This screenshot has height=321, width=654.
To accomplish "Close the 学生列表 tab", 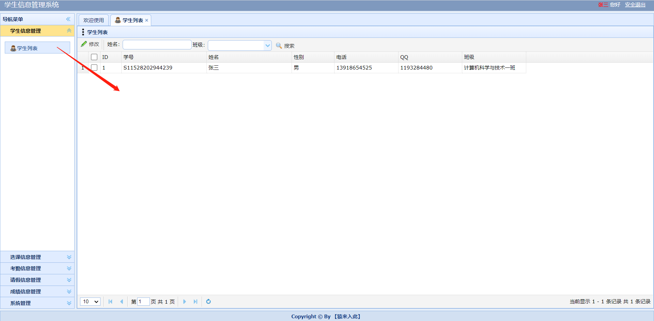I will click(x=147, y=20).
